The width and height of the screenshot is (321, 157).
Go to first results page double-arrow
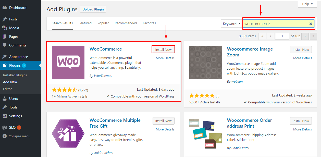coord(262,36)
